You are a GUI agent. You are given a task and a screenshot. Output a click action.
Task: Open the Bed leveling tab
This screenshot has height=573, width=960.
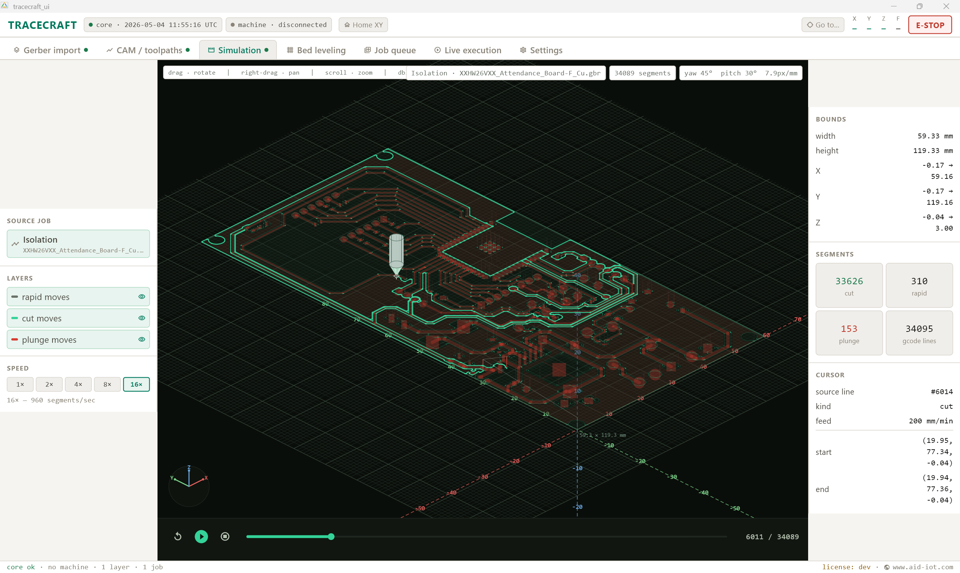point(316,50)
